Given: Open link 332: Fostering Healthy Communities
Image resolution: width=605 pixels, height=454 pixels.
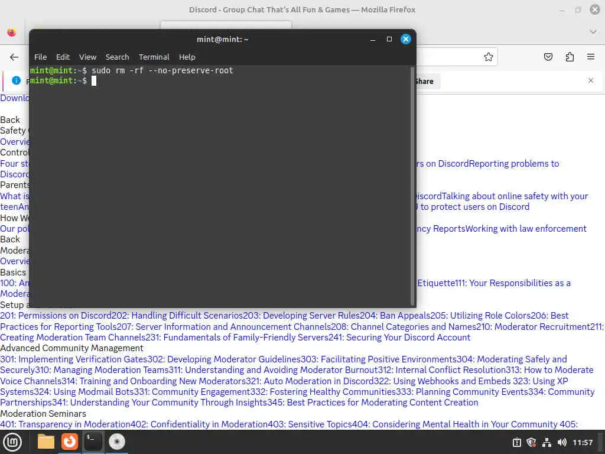Looking at the screenshot, I should pos(323,392).
